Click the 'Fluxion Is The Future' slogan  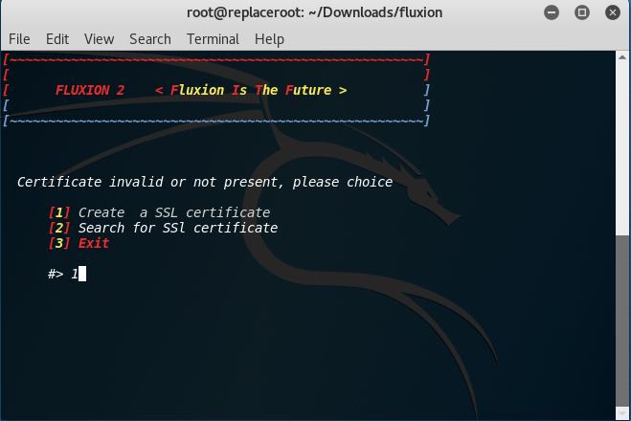tap(251, 90)
